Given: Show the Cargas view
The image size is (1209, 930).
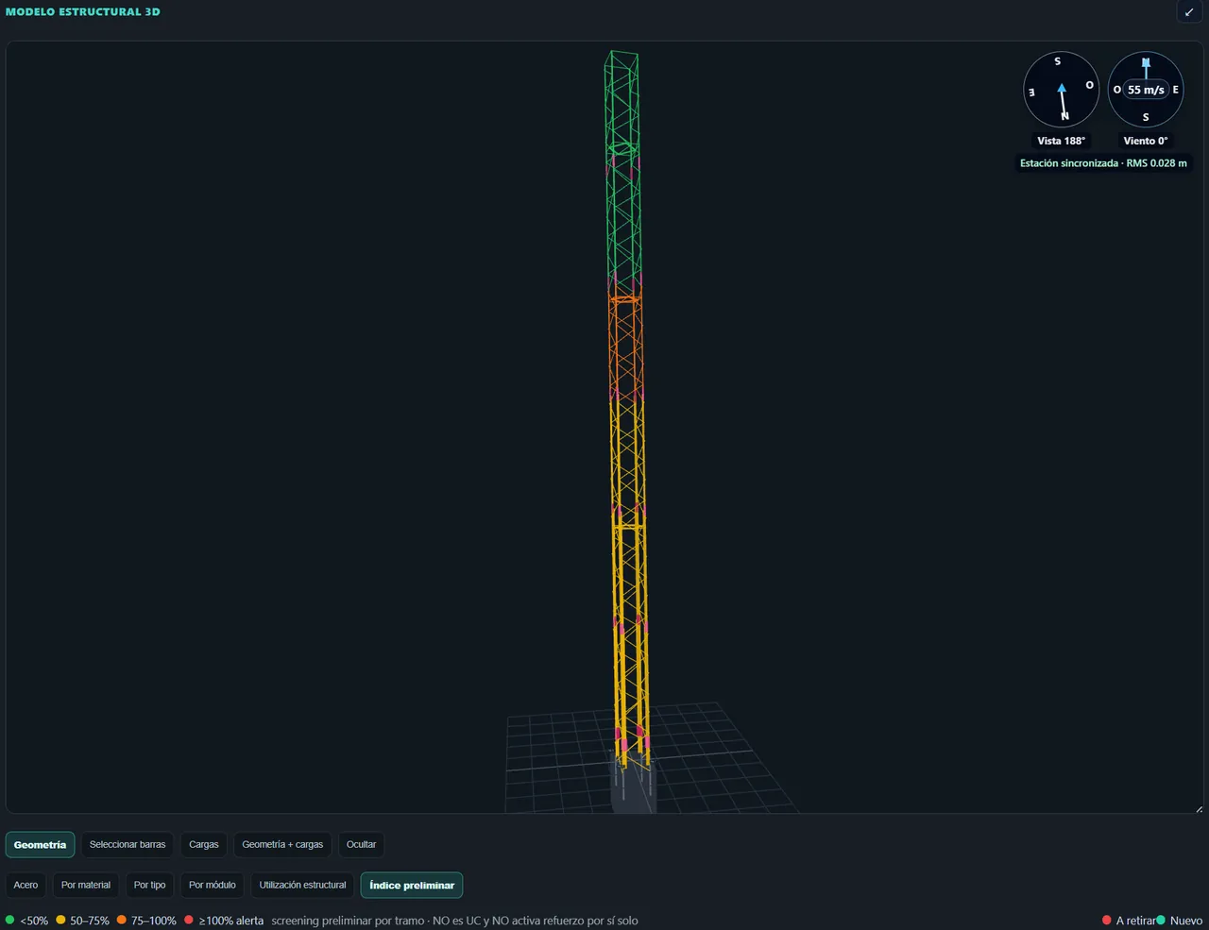Looking at the screenshot, I should [x=204, y=845].
